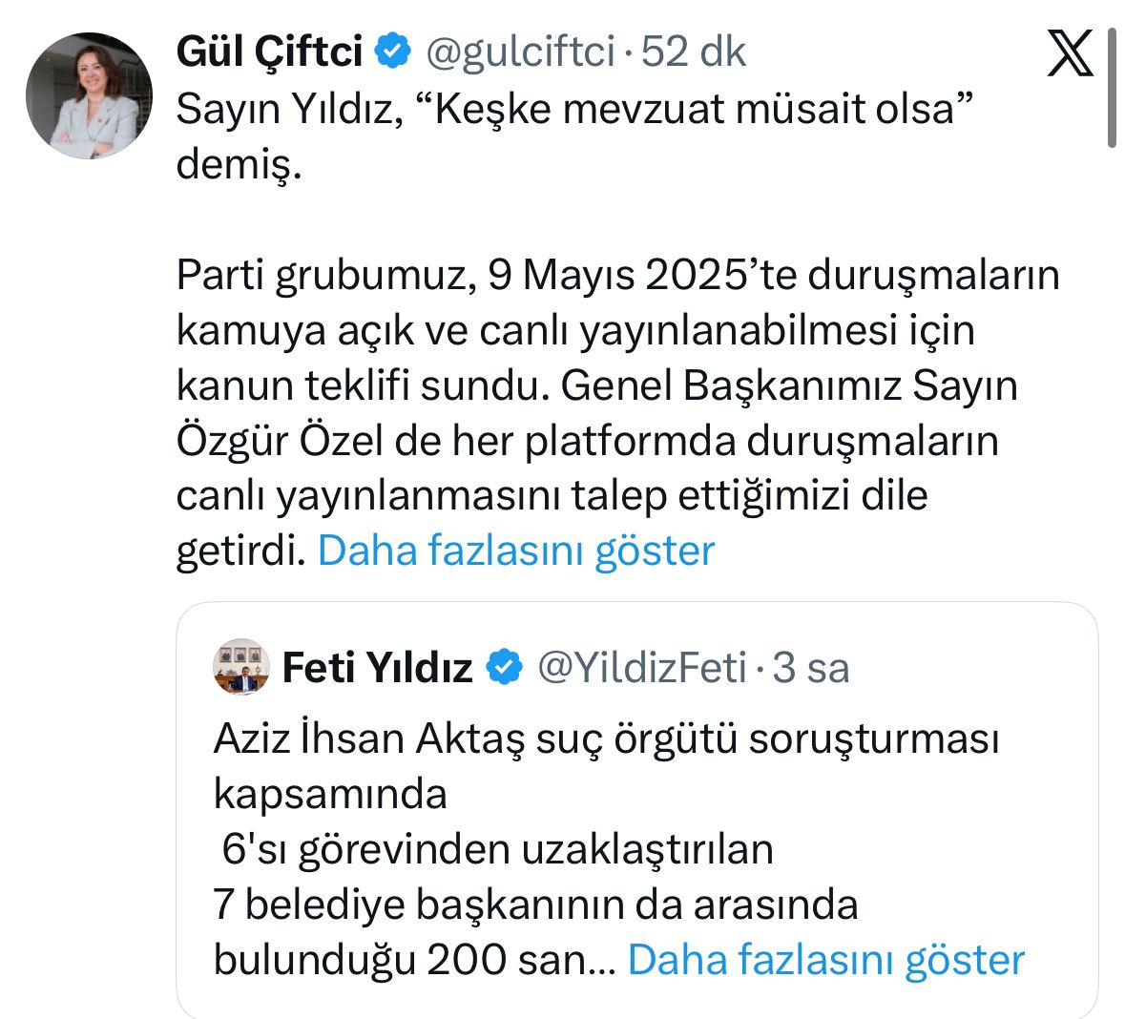Open the 52 dk timestamp

(693, 52)
